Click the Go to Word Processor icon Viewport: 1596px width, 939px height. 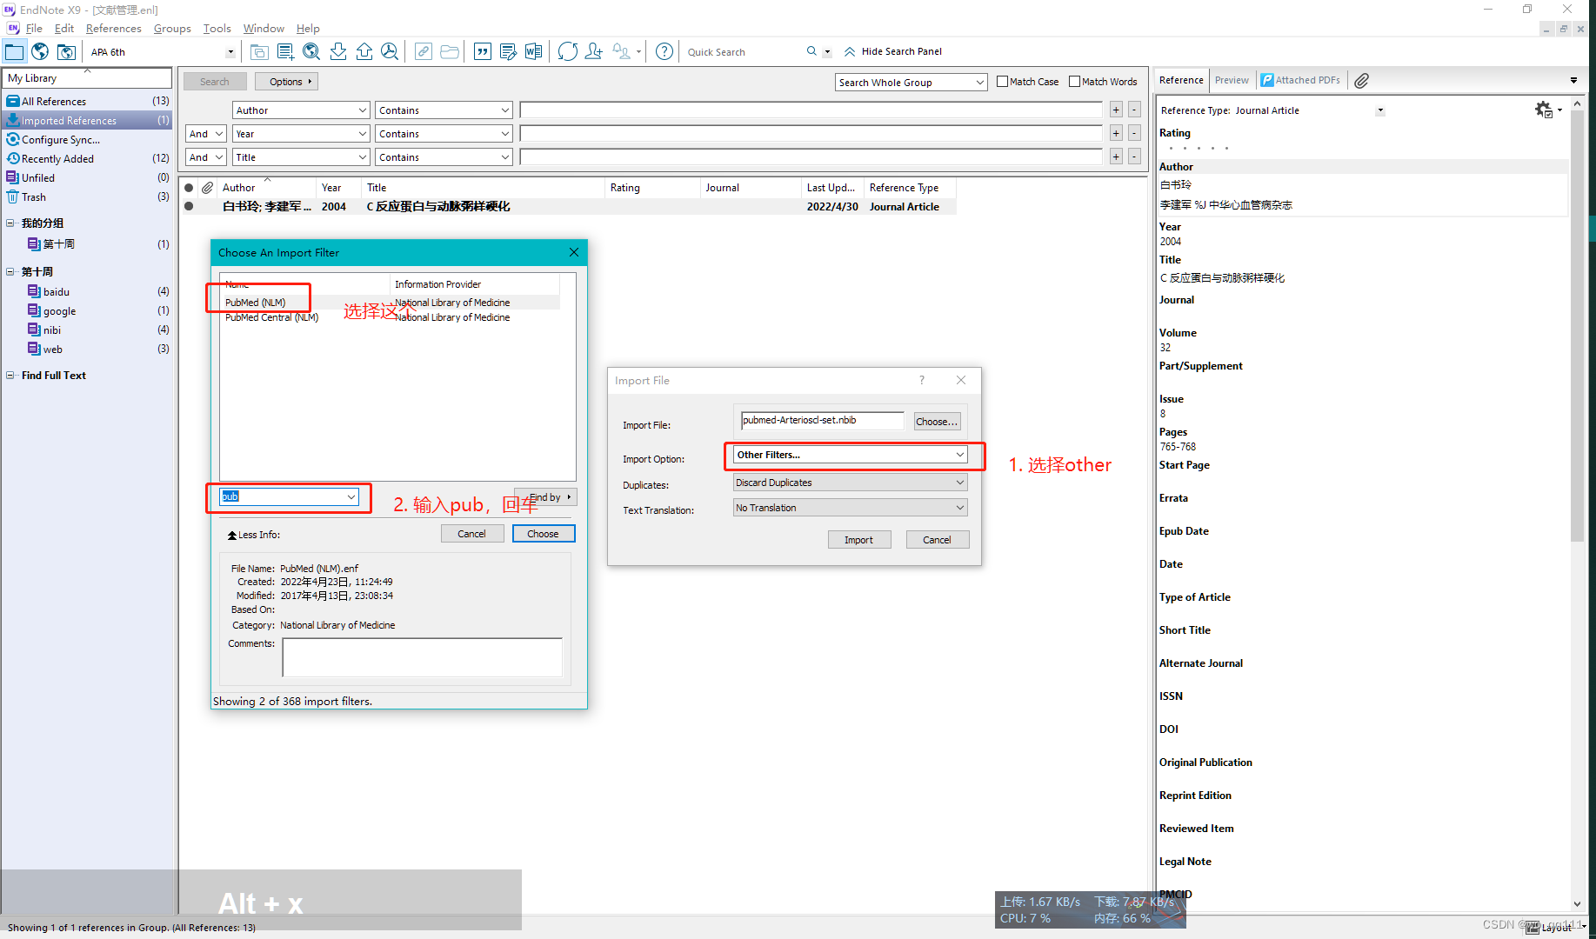[533, 51]
